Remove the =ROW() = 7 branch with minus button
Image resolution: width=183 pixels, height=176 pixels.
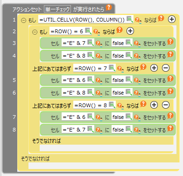[166, 68]
